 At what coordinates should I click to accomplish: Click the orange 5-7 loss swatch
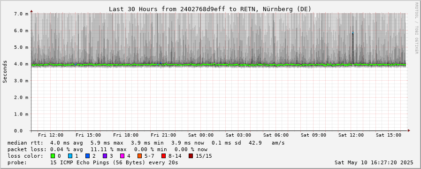click(139, 156)
